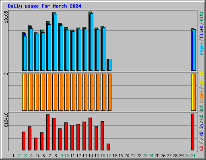Click the orange Sites bar for day 10
The height and width of the screenshot is (160, 206).
click(x=68, y=92)
